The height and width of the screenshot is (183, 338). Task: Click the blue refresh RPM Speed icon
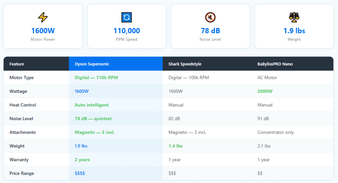tap(126, 17)
